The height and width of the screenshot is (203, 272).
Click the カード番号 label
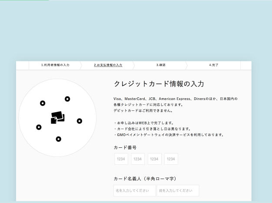pos(125,147)
